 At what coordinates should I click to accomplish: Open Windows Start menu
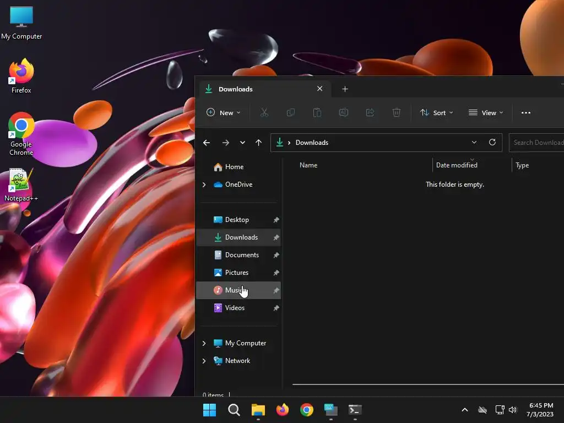210,410
